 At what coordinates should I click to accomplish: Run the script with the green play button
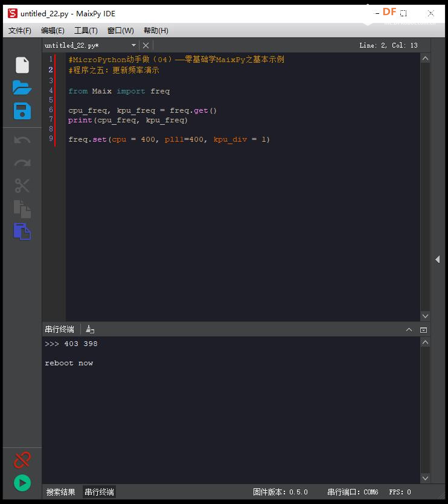click(x=22, y=483)
